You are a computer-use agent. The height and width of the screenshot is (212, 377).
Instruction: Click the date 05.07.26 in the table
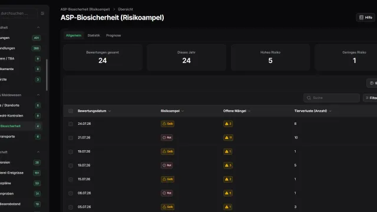[84, 207]
